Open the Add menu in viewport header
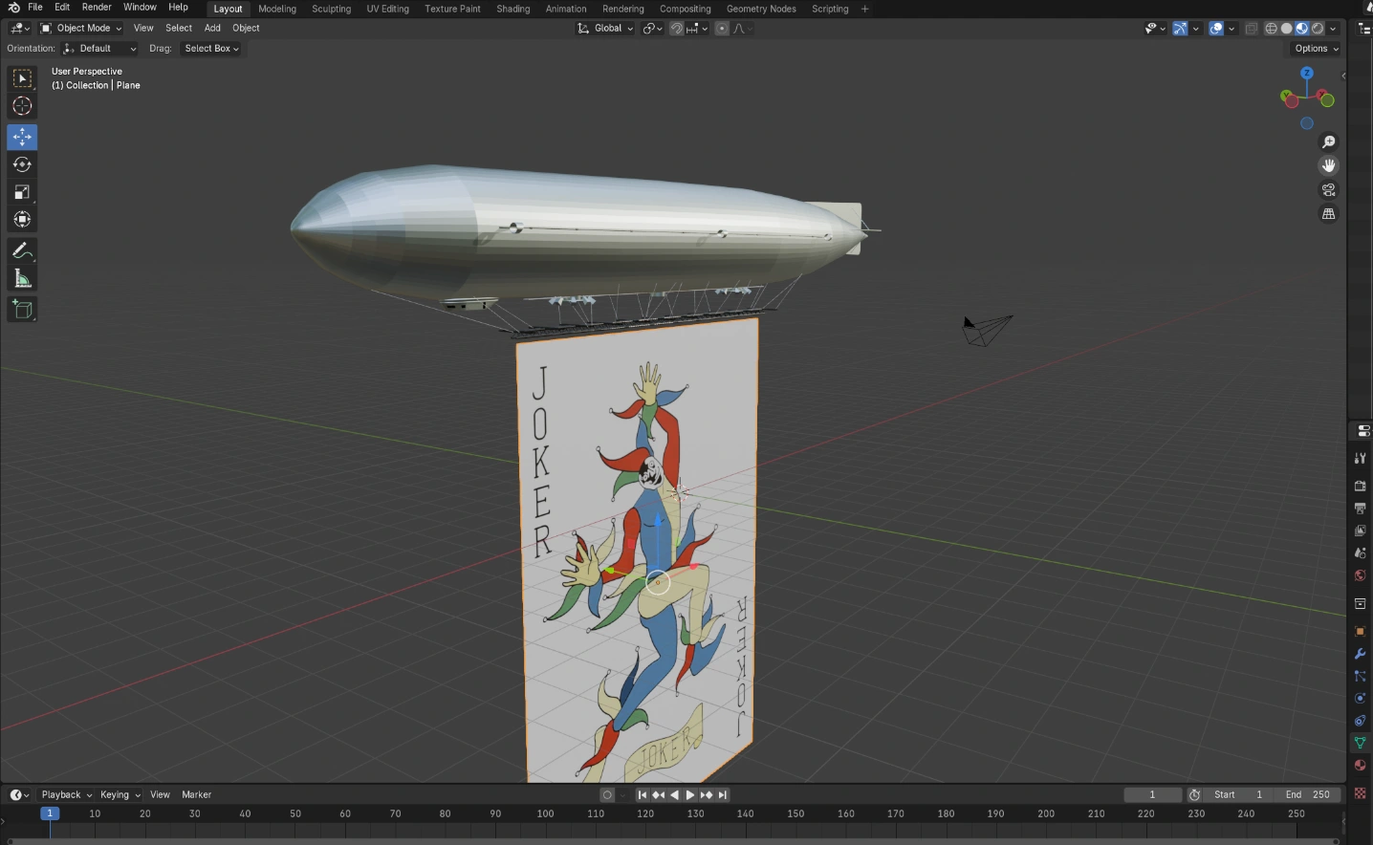 tap(212, 29)
